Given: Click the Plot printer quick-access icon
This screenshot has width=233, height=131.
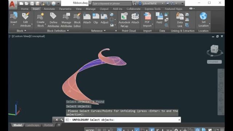Looking at the screenshot, I should pos(54,3).
